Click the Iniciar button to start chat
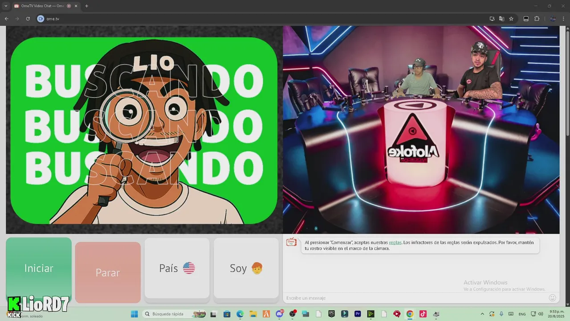 pyautogui.click(x=39, y=269)
